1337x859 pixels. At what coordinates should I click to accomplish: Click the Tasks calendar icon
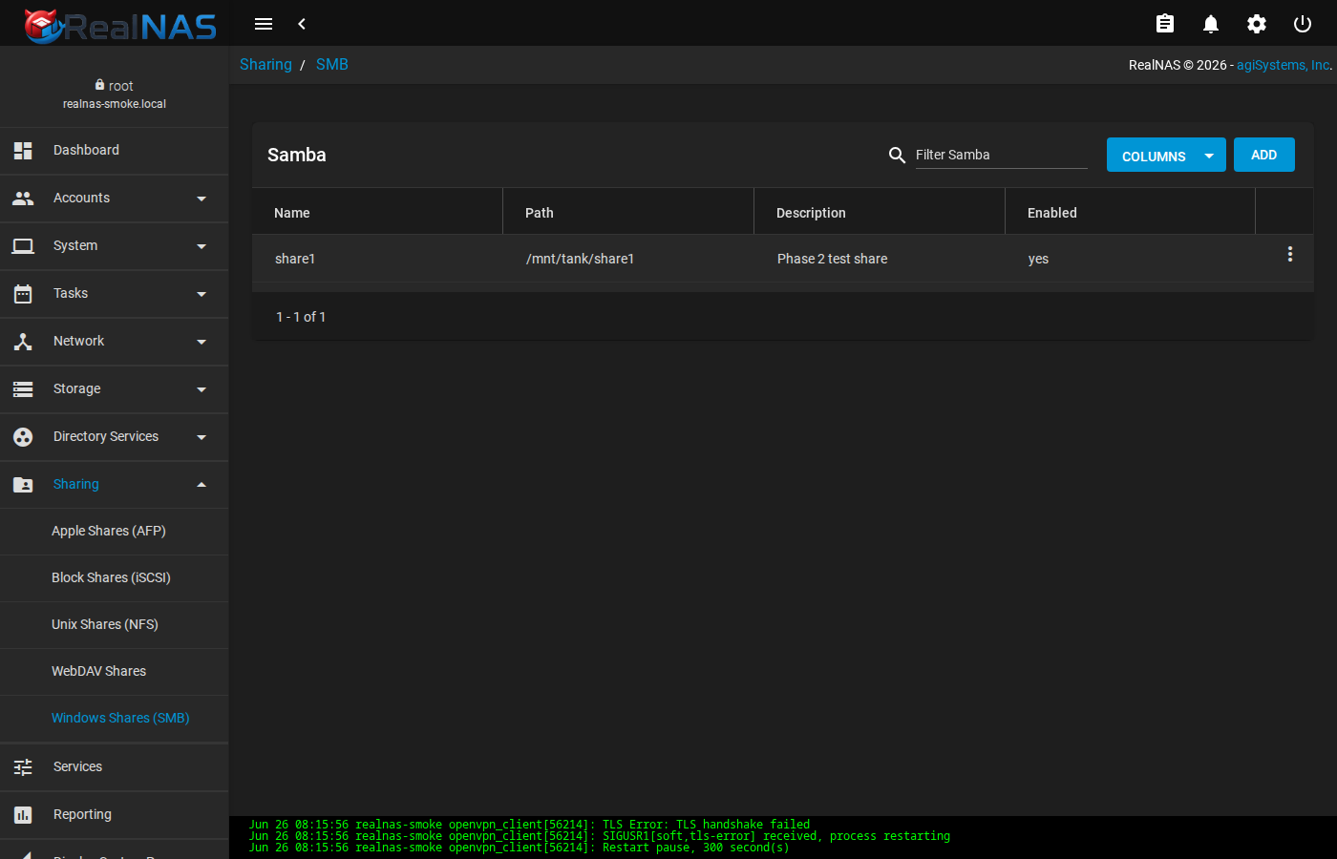pyautogui.click(x=23, y=293)
